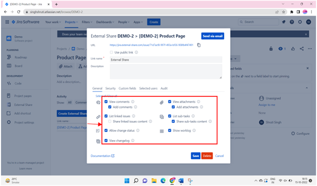Image resolution: width=317 pixels, height=186 pixels.
Task: Open Roadmap in the project sidebar
Action: (21, 58)
